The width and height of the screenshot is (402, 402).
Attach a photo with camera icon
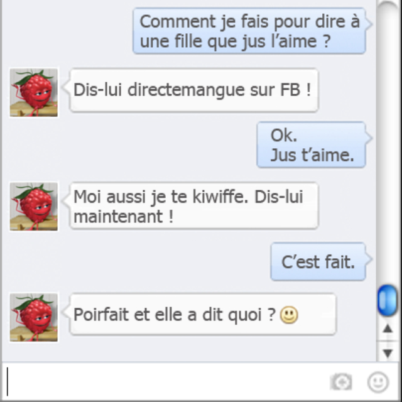(341, 382)
